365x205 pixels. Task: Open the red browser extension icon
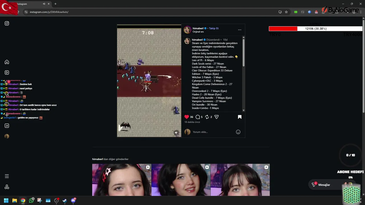(316, 12)
